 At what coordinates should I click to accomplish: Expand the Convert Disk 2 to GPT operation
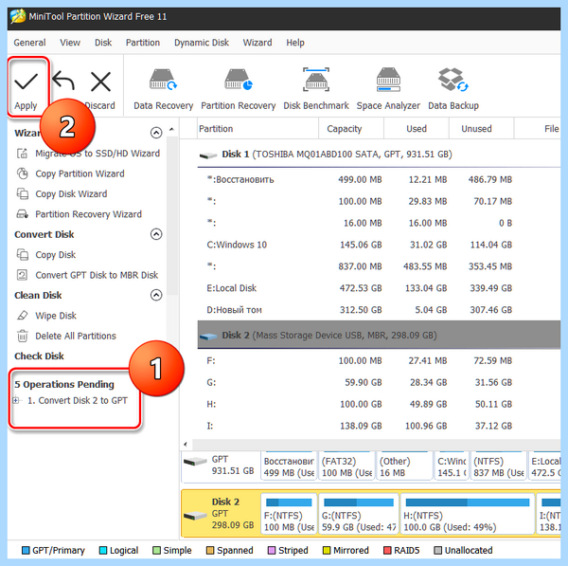16,400
